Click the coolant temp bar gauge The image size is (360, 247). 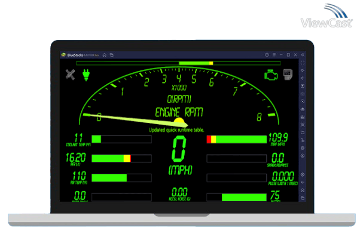[121, 139]
